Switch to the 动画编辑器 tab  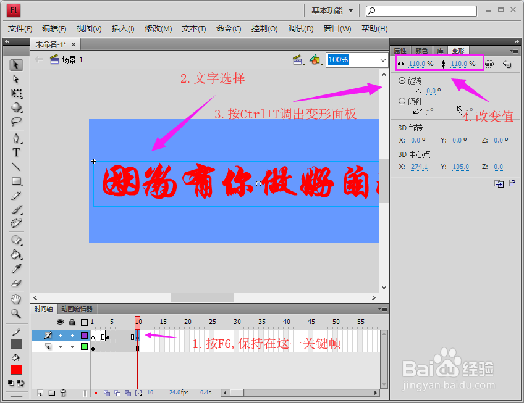pos(77,309)
